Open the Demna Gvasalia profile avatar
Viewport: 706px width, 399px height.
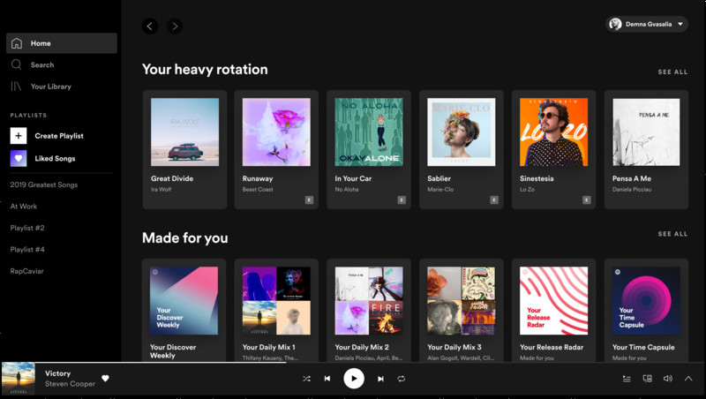[x=615, y=24]
